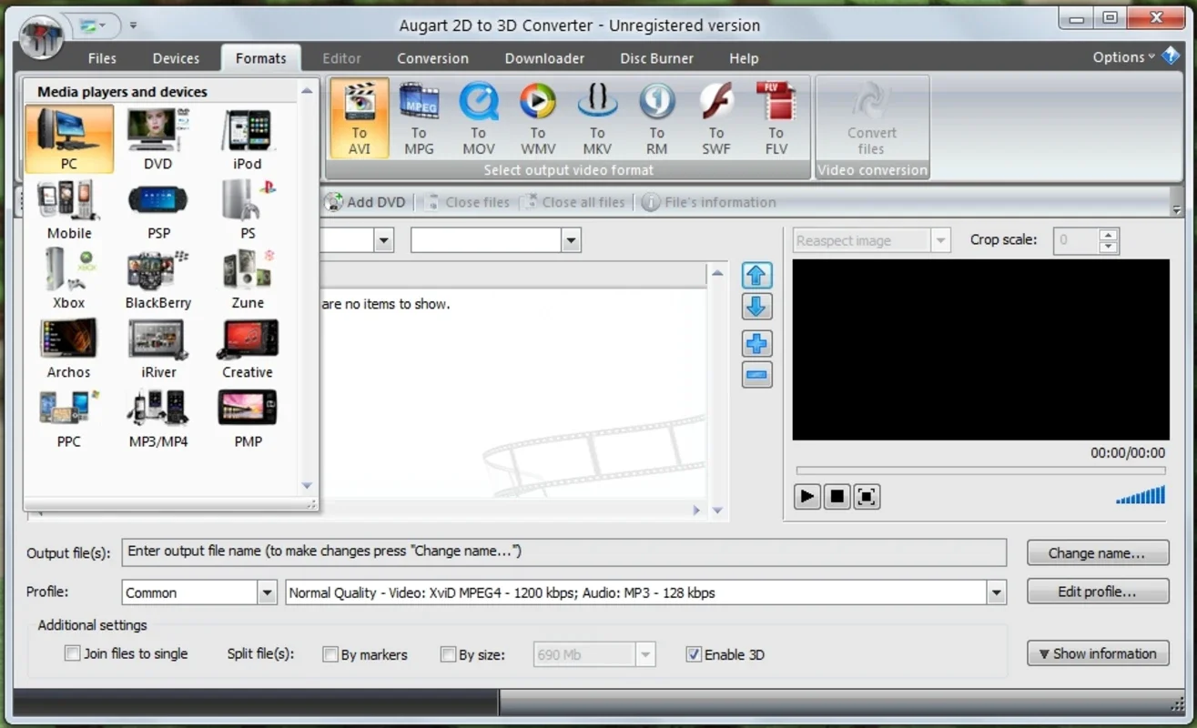Set output format To MOV
Image resolution: width=1197 pixels, height=728 pixels.
[479, 118]
